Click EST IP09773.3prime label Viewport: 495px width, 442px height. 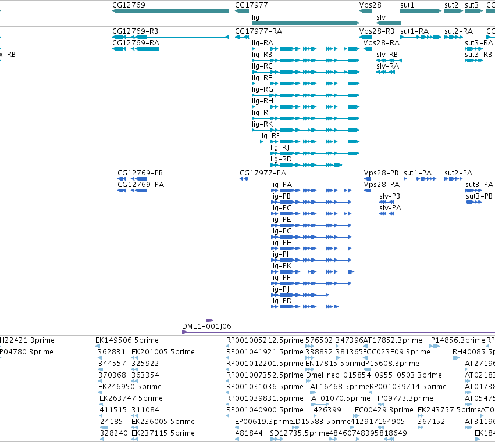(x=405, y=398)
